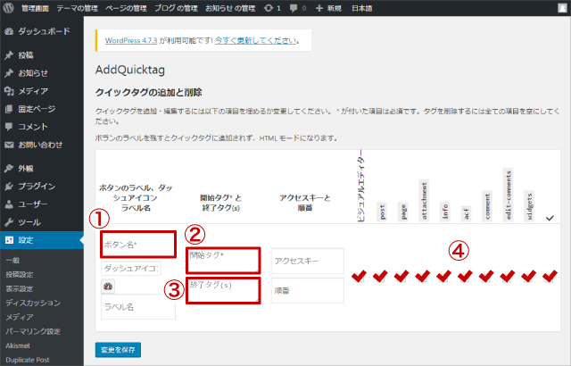Toggle the ビジュアルエディター column checkbox

[359, 276]
